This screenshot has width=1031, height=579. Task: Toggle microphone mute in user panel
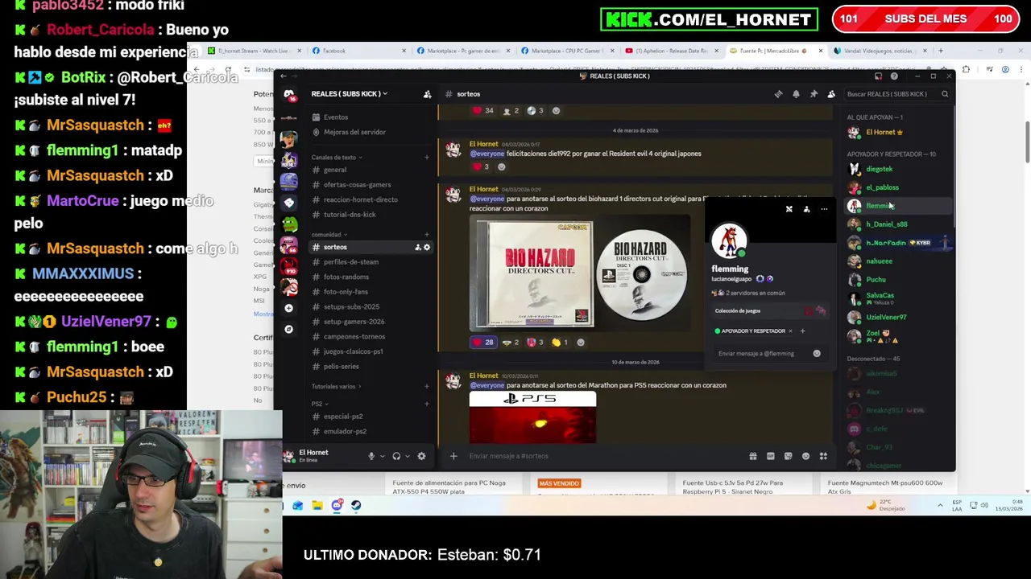click(371, 456)
